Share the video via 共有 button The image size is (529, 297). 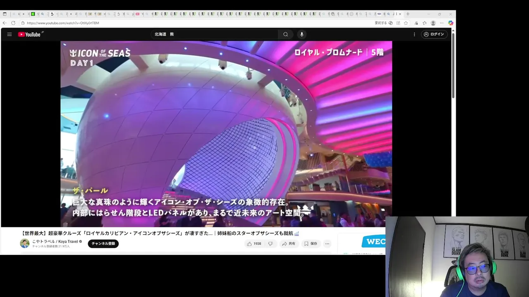[288, 244]
